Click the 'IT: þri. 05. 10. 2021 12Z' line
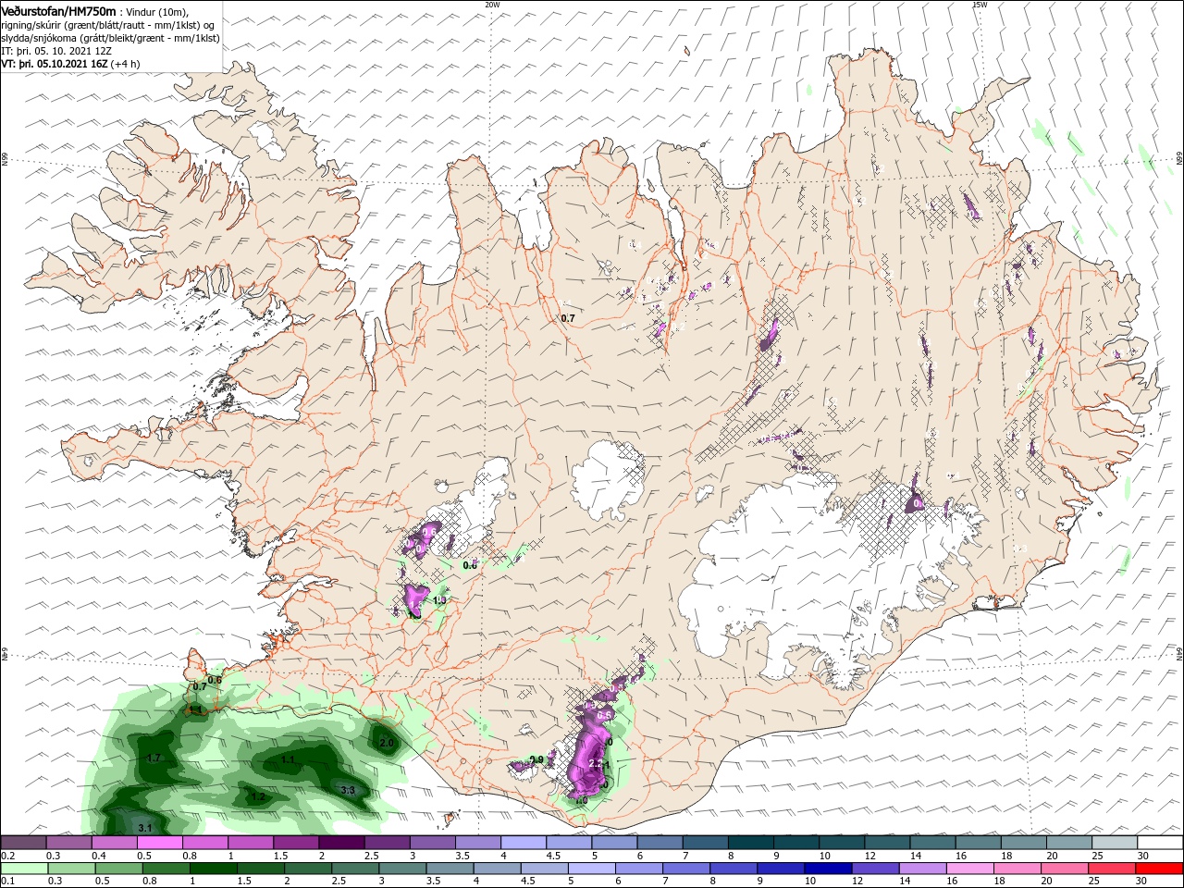The height and width of the screenshot is (888, 1184). click(58, 50)
